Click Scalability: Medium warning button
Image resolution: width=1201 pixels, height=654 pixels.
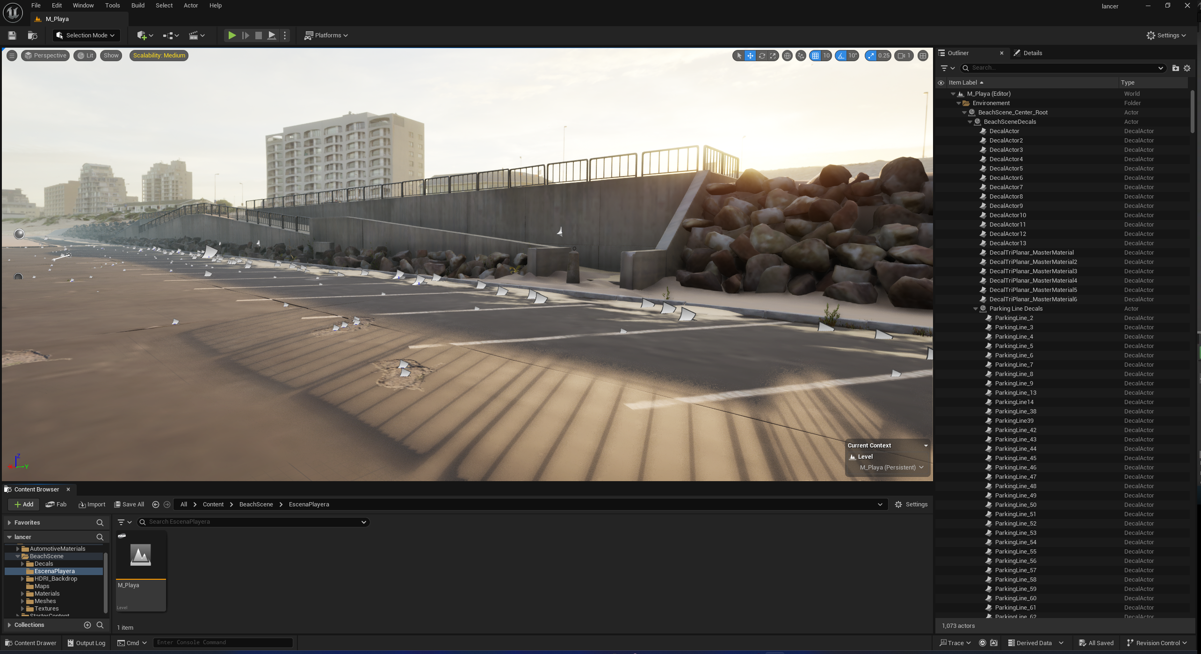(159, 56)
